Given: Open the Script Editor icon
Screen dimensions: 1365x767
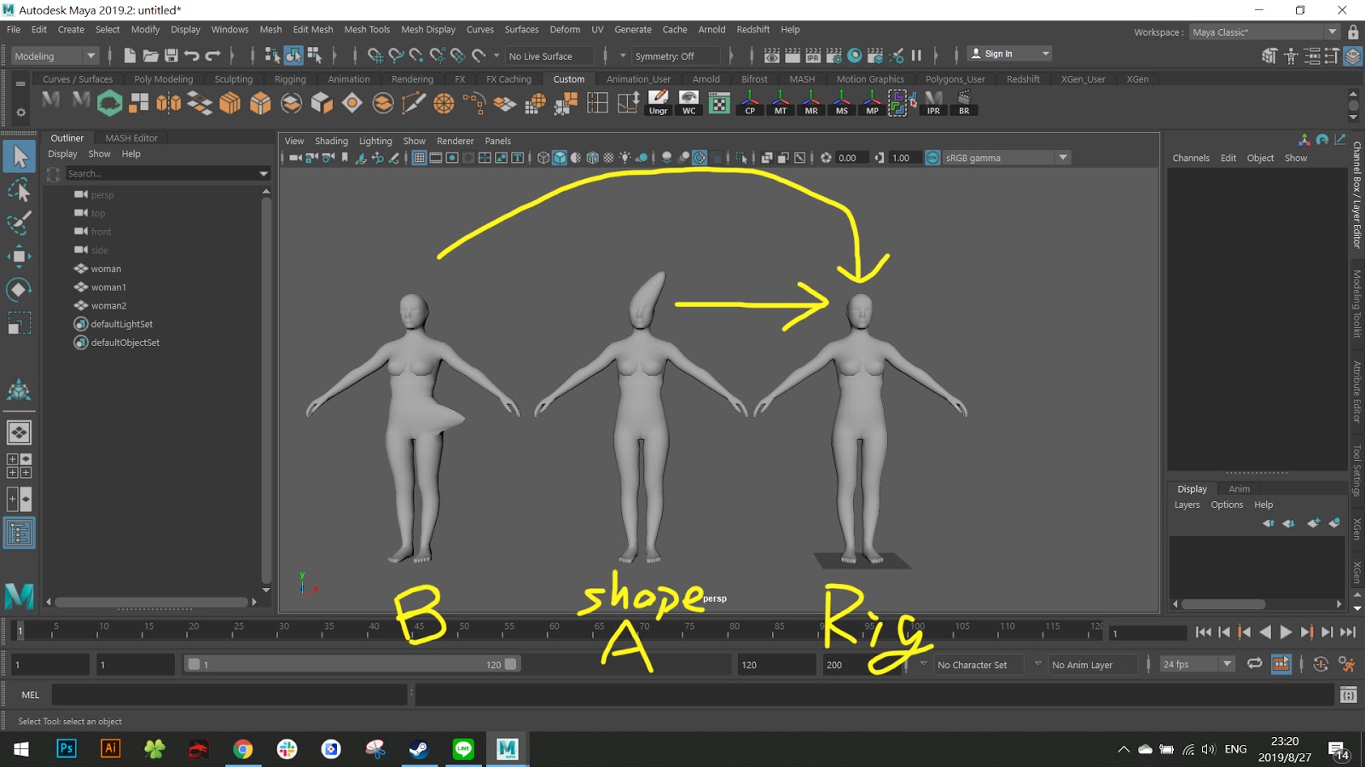Looking at the screenshot, I should click(1348, 695).
